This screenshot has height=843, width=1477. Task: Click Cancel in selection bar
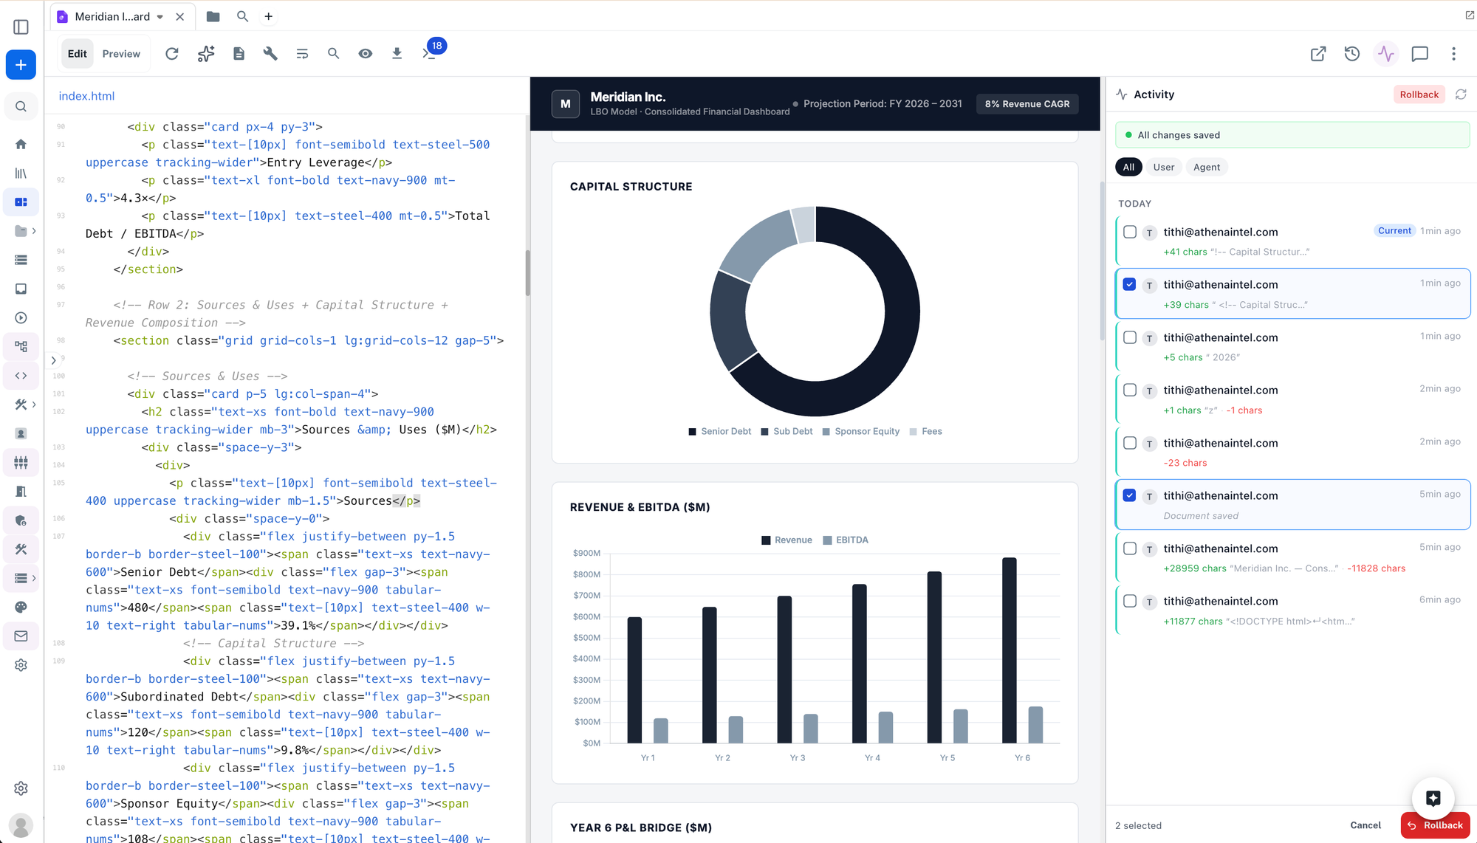point(1365,825)
